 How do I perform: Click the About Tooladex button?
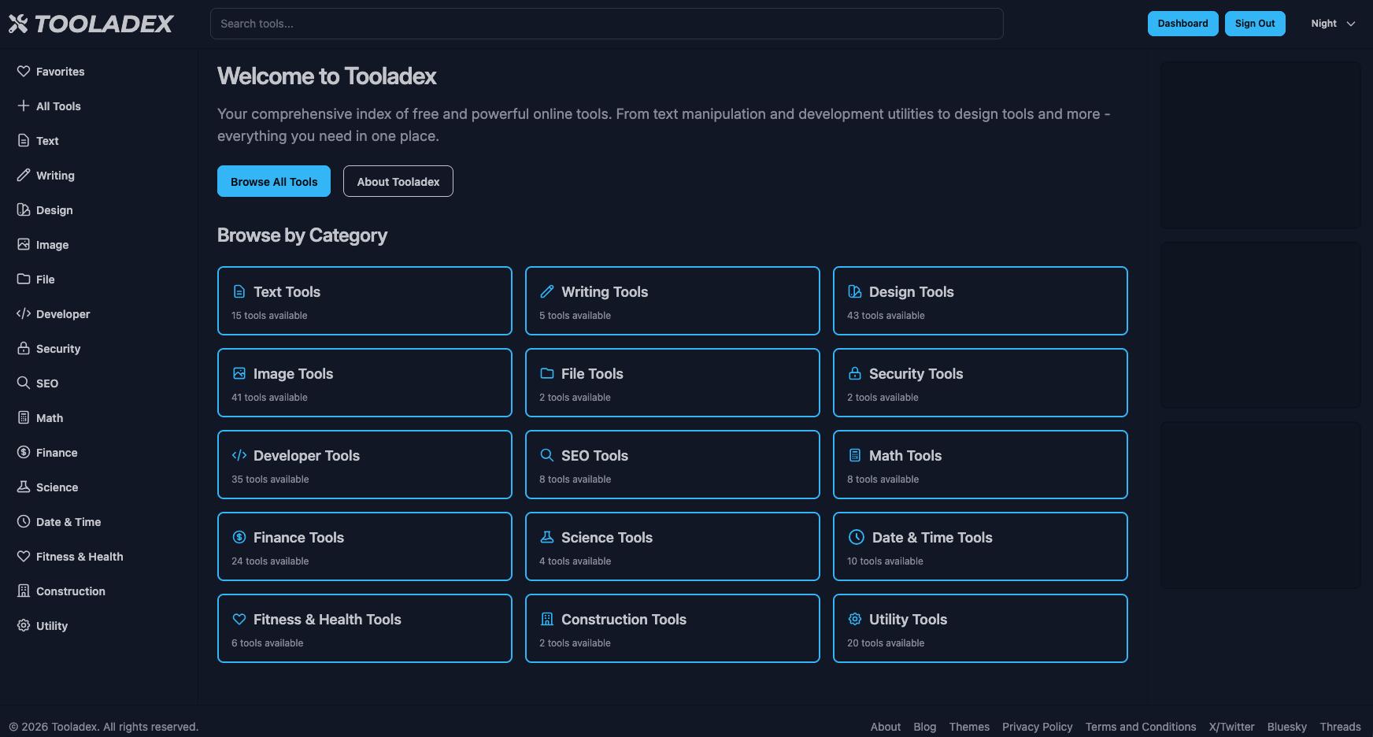point(398,182)
